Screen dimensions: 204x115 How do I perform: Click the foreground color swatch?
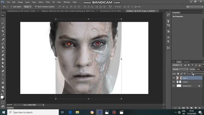2,97
